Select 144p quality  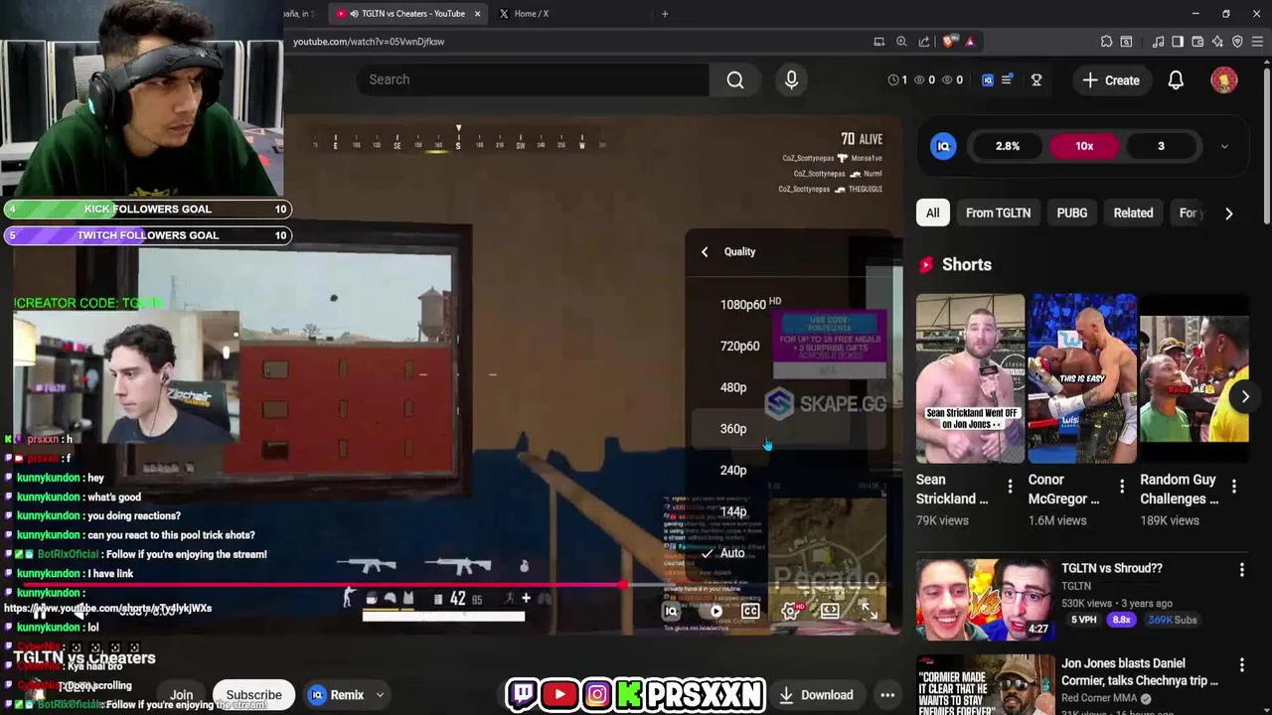click(x=790, y=512)
